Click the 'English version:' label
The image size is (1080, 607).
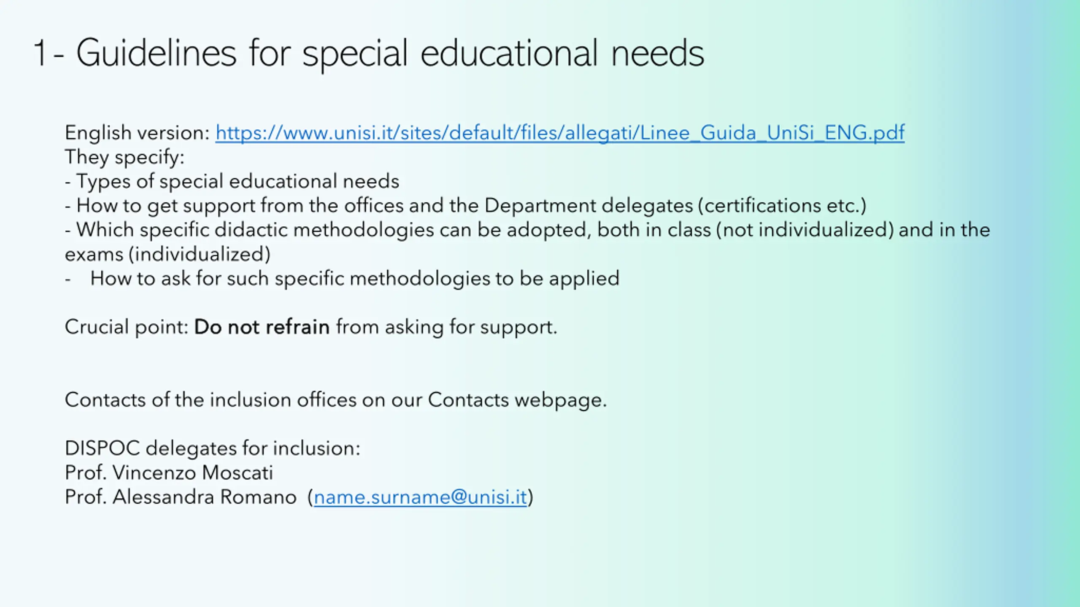click(137, 133)
